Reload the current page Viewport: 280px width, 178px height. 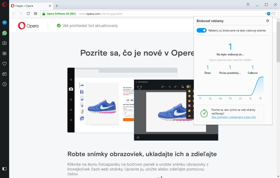click(x=28, y=14)
